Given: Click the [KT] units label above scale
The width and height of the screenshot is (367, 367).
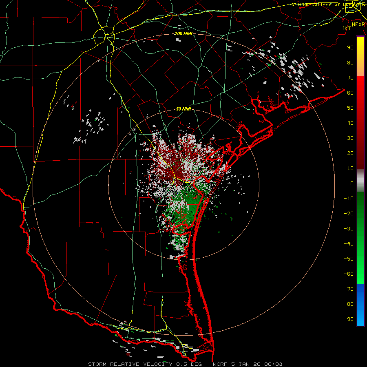Looking at the screenshot, I should coord(348,28).
